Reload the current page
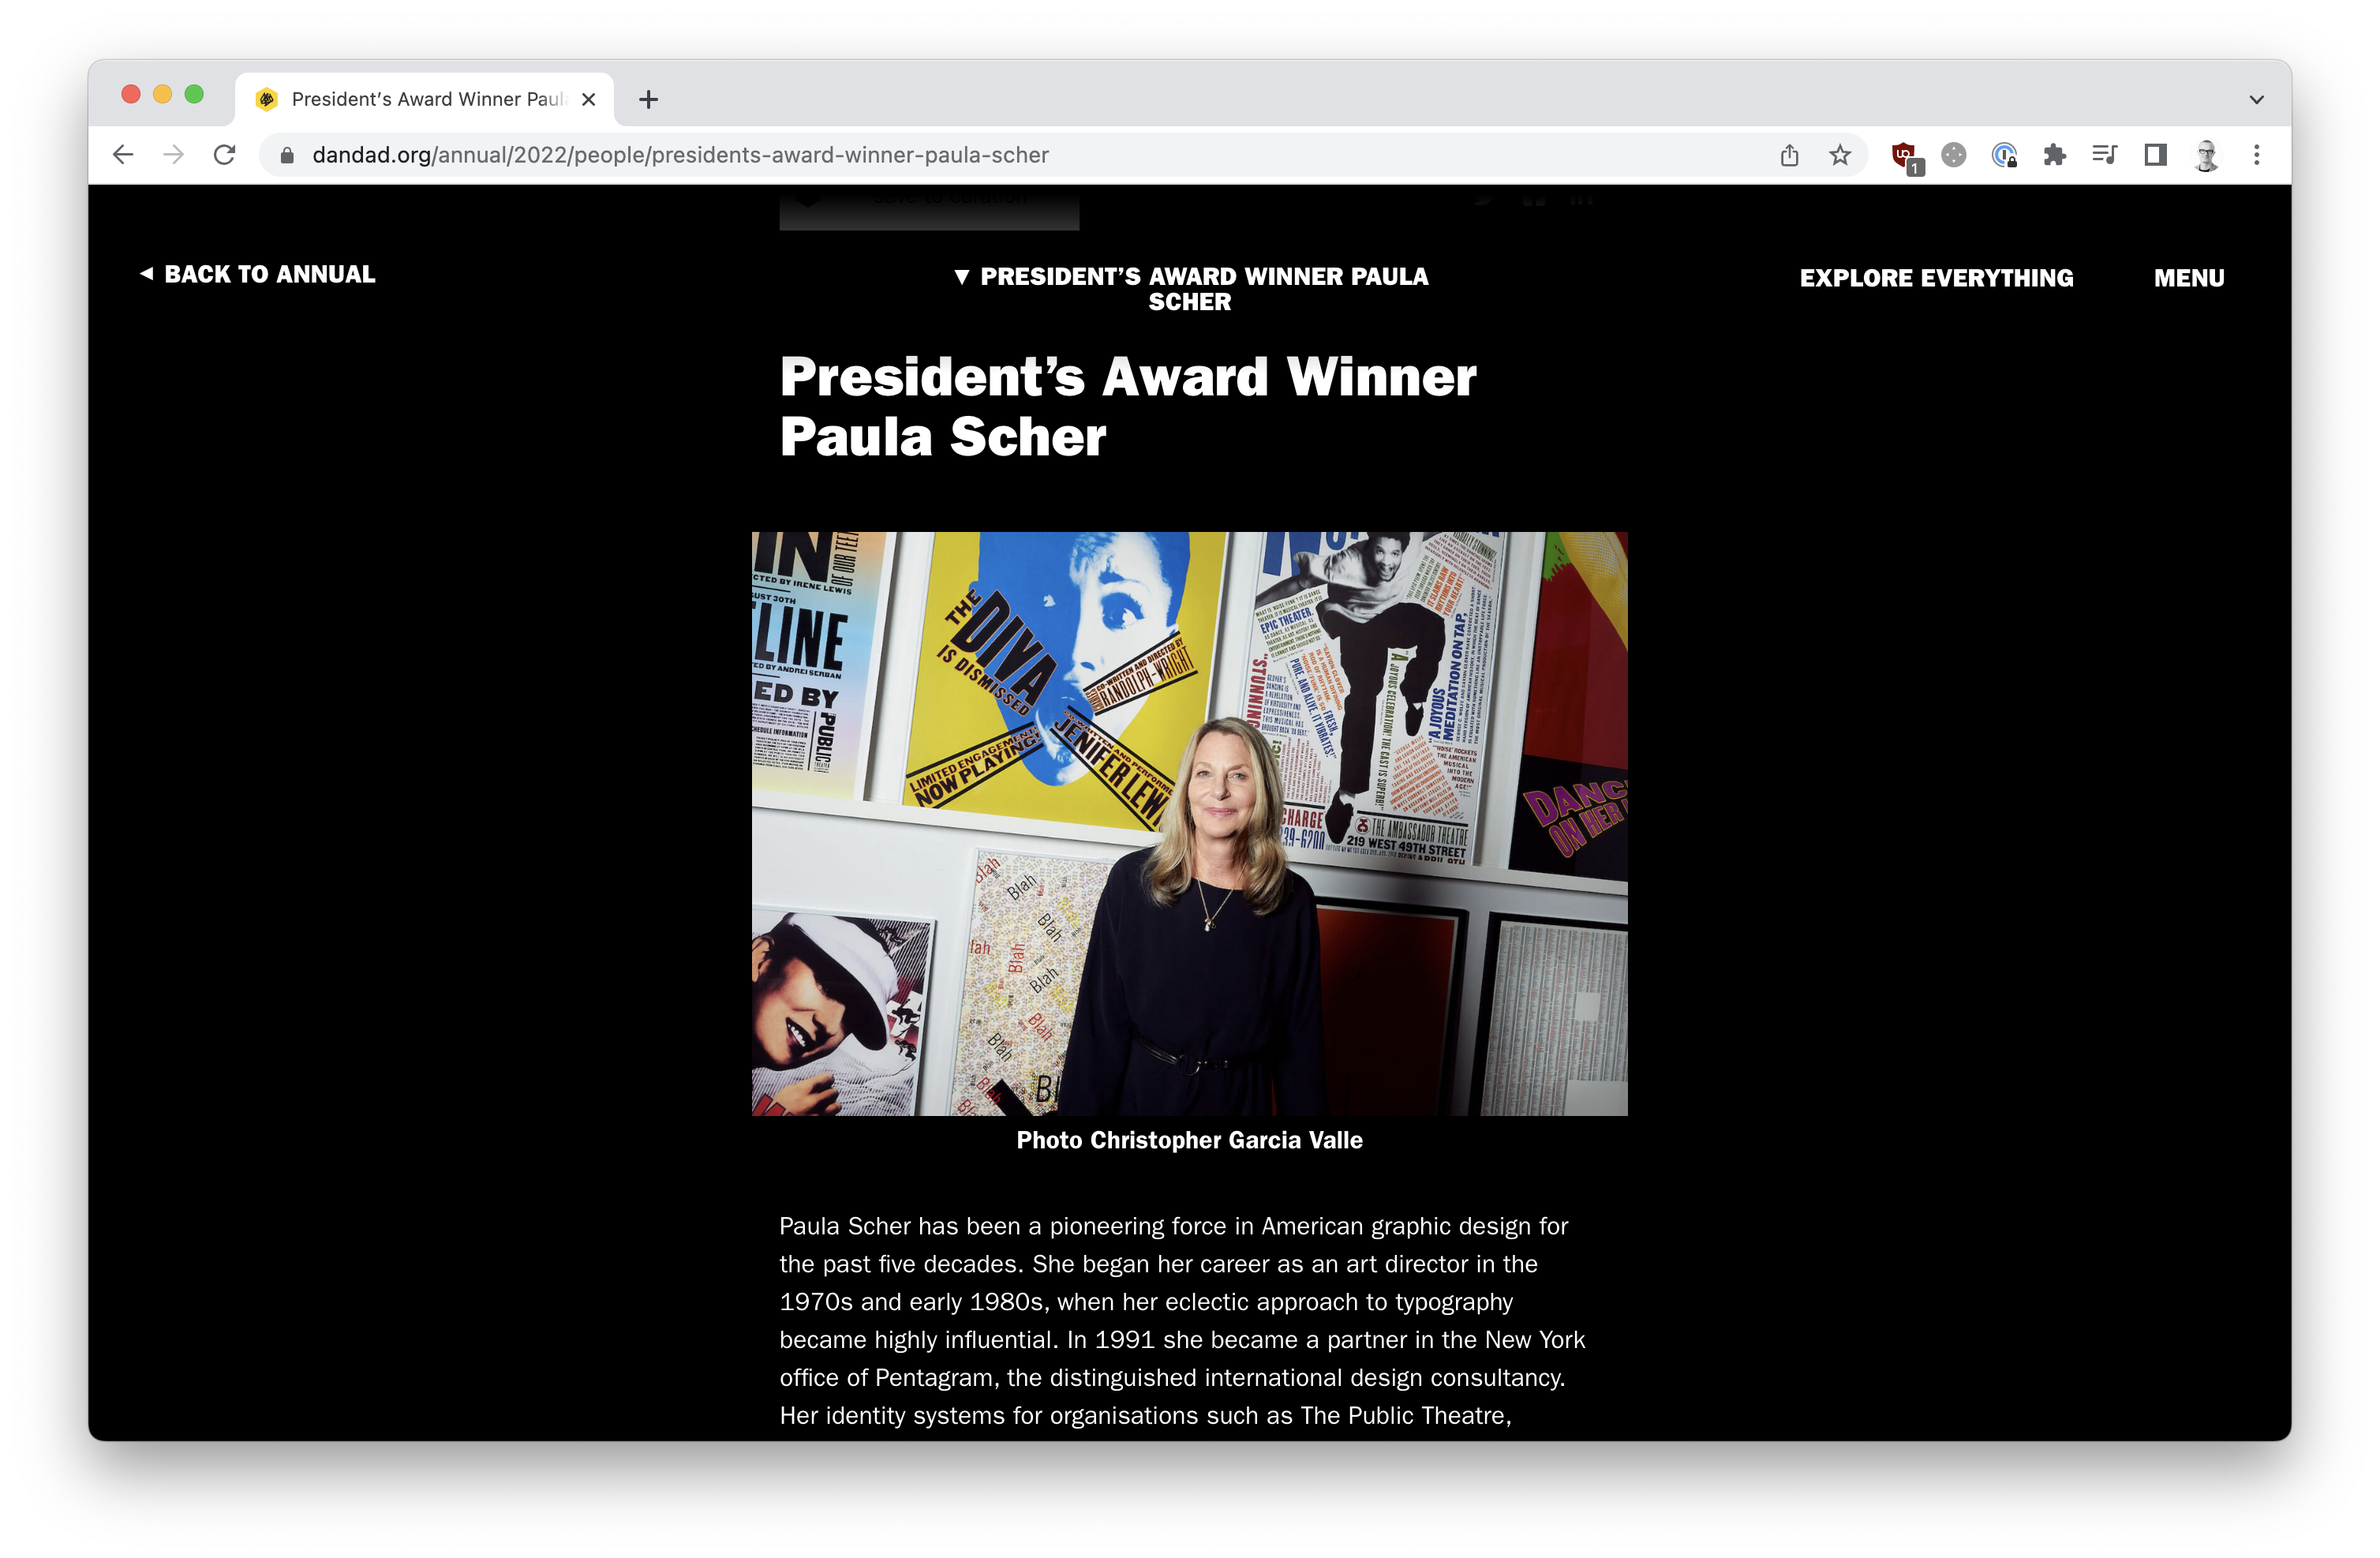2380x1558 pixels. [x=225, y=155]
